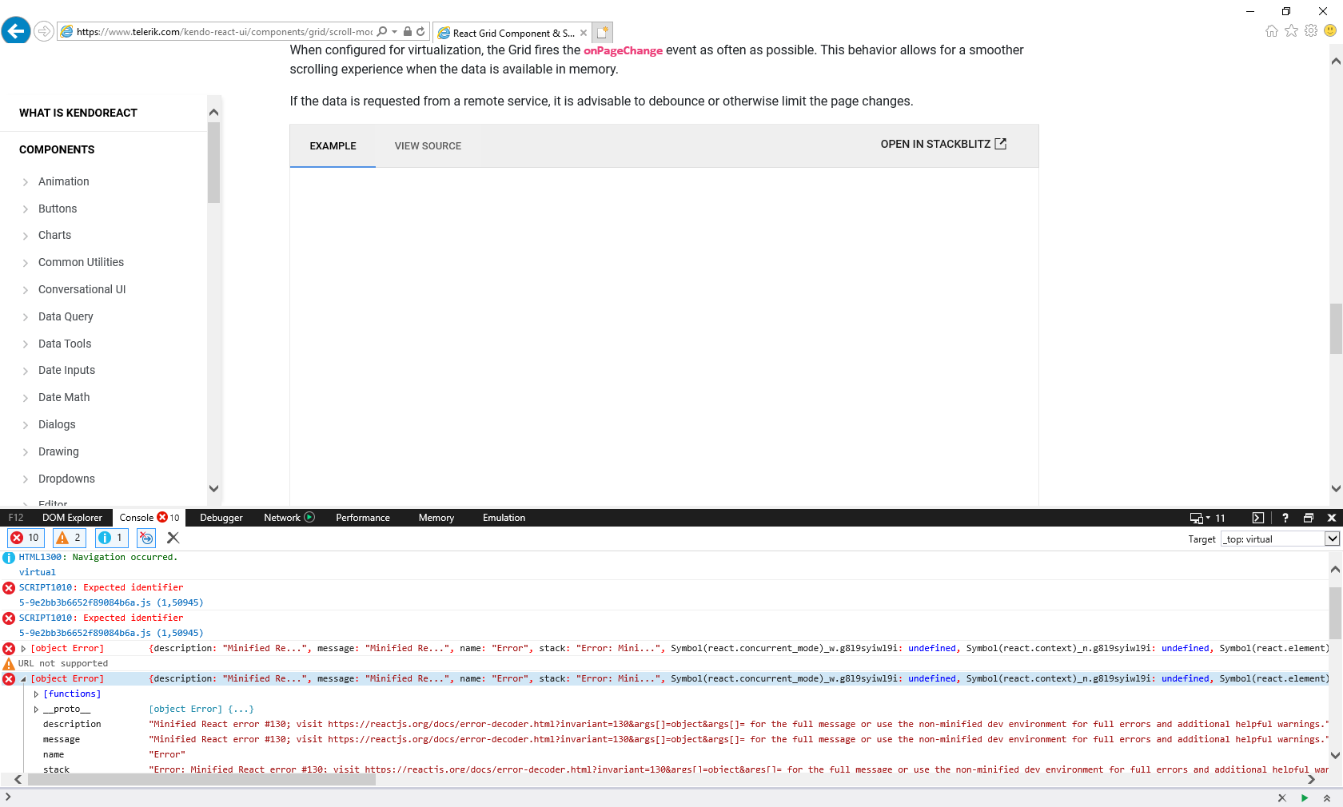Refresh the page using the reload icon

pyautogui.click(x=420, y=31)
